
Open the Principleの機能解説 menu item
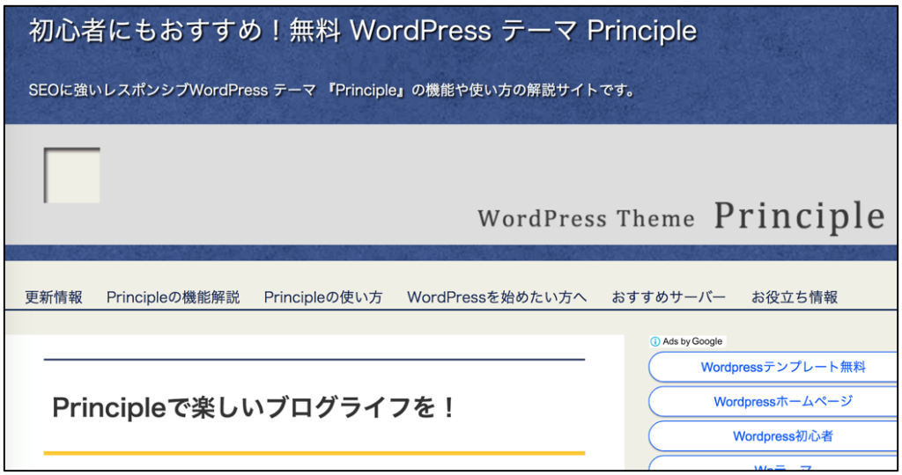pos(174,297)
